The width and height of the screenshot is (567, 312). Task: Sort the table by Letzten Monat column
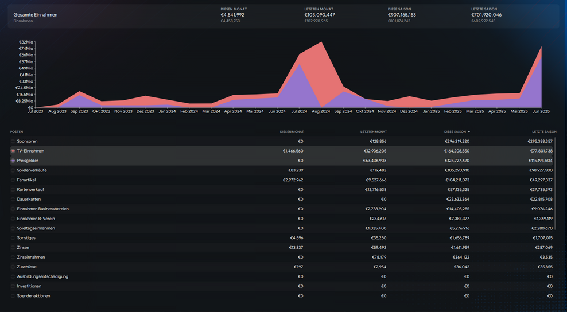point(373,132)
